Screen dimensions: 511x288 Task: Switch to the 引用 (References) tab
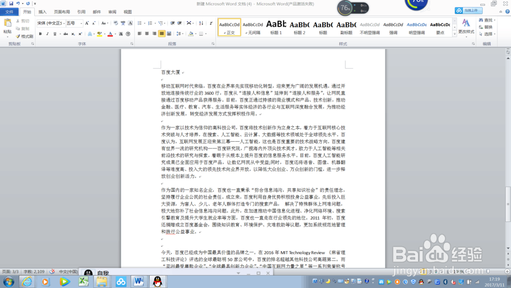click(x=81, y=12)
